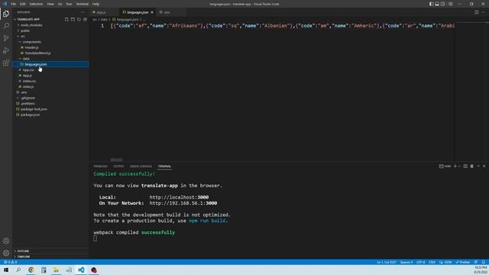This screenshot has height=275, width=489.
Task: Expand the public folder
Action: point(25,31)
